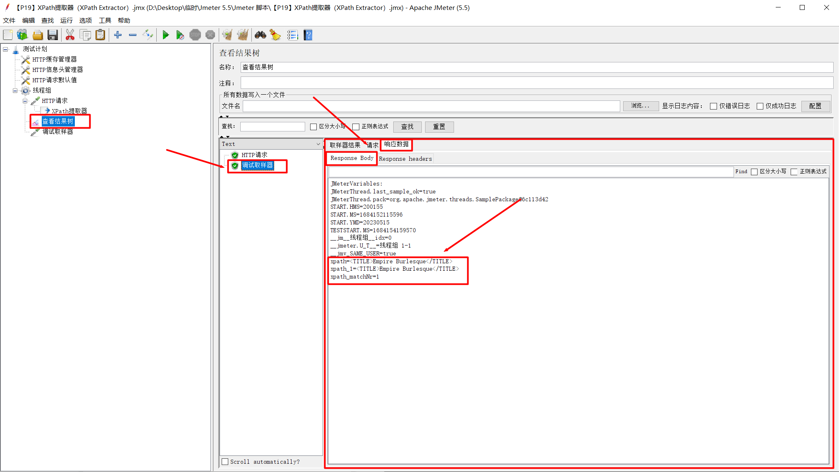This screenshot has height=472, width=839.
Task: Start the test run
Action: click(166, 35)
